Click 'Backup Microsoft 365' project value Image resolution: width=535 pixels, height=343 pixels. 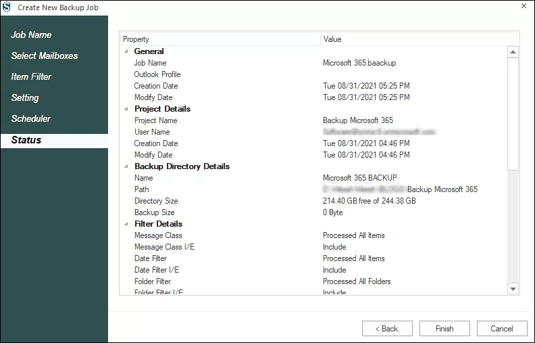click(x=358, y=120)
